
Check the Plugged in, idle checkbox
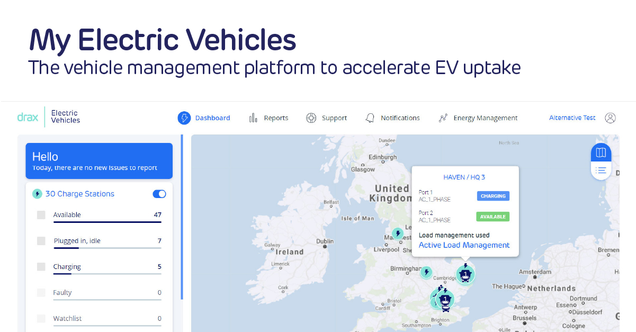click(x=41, y=241)
